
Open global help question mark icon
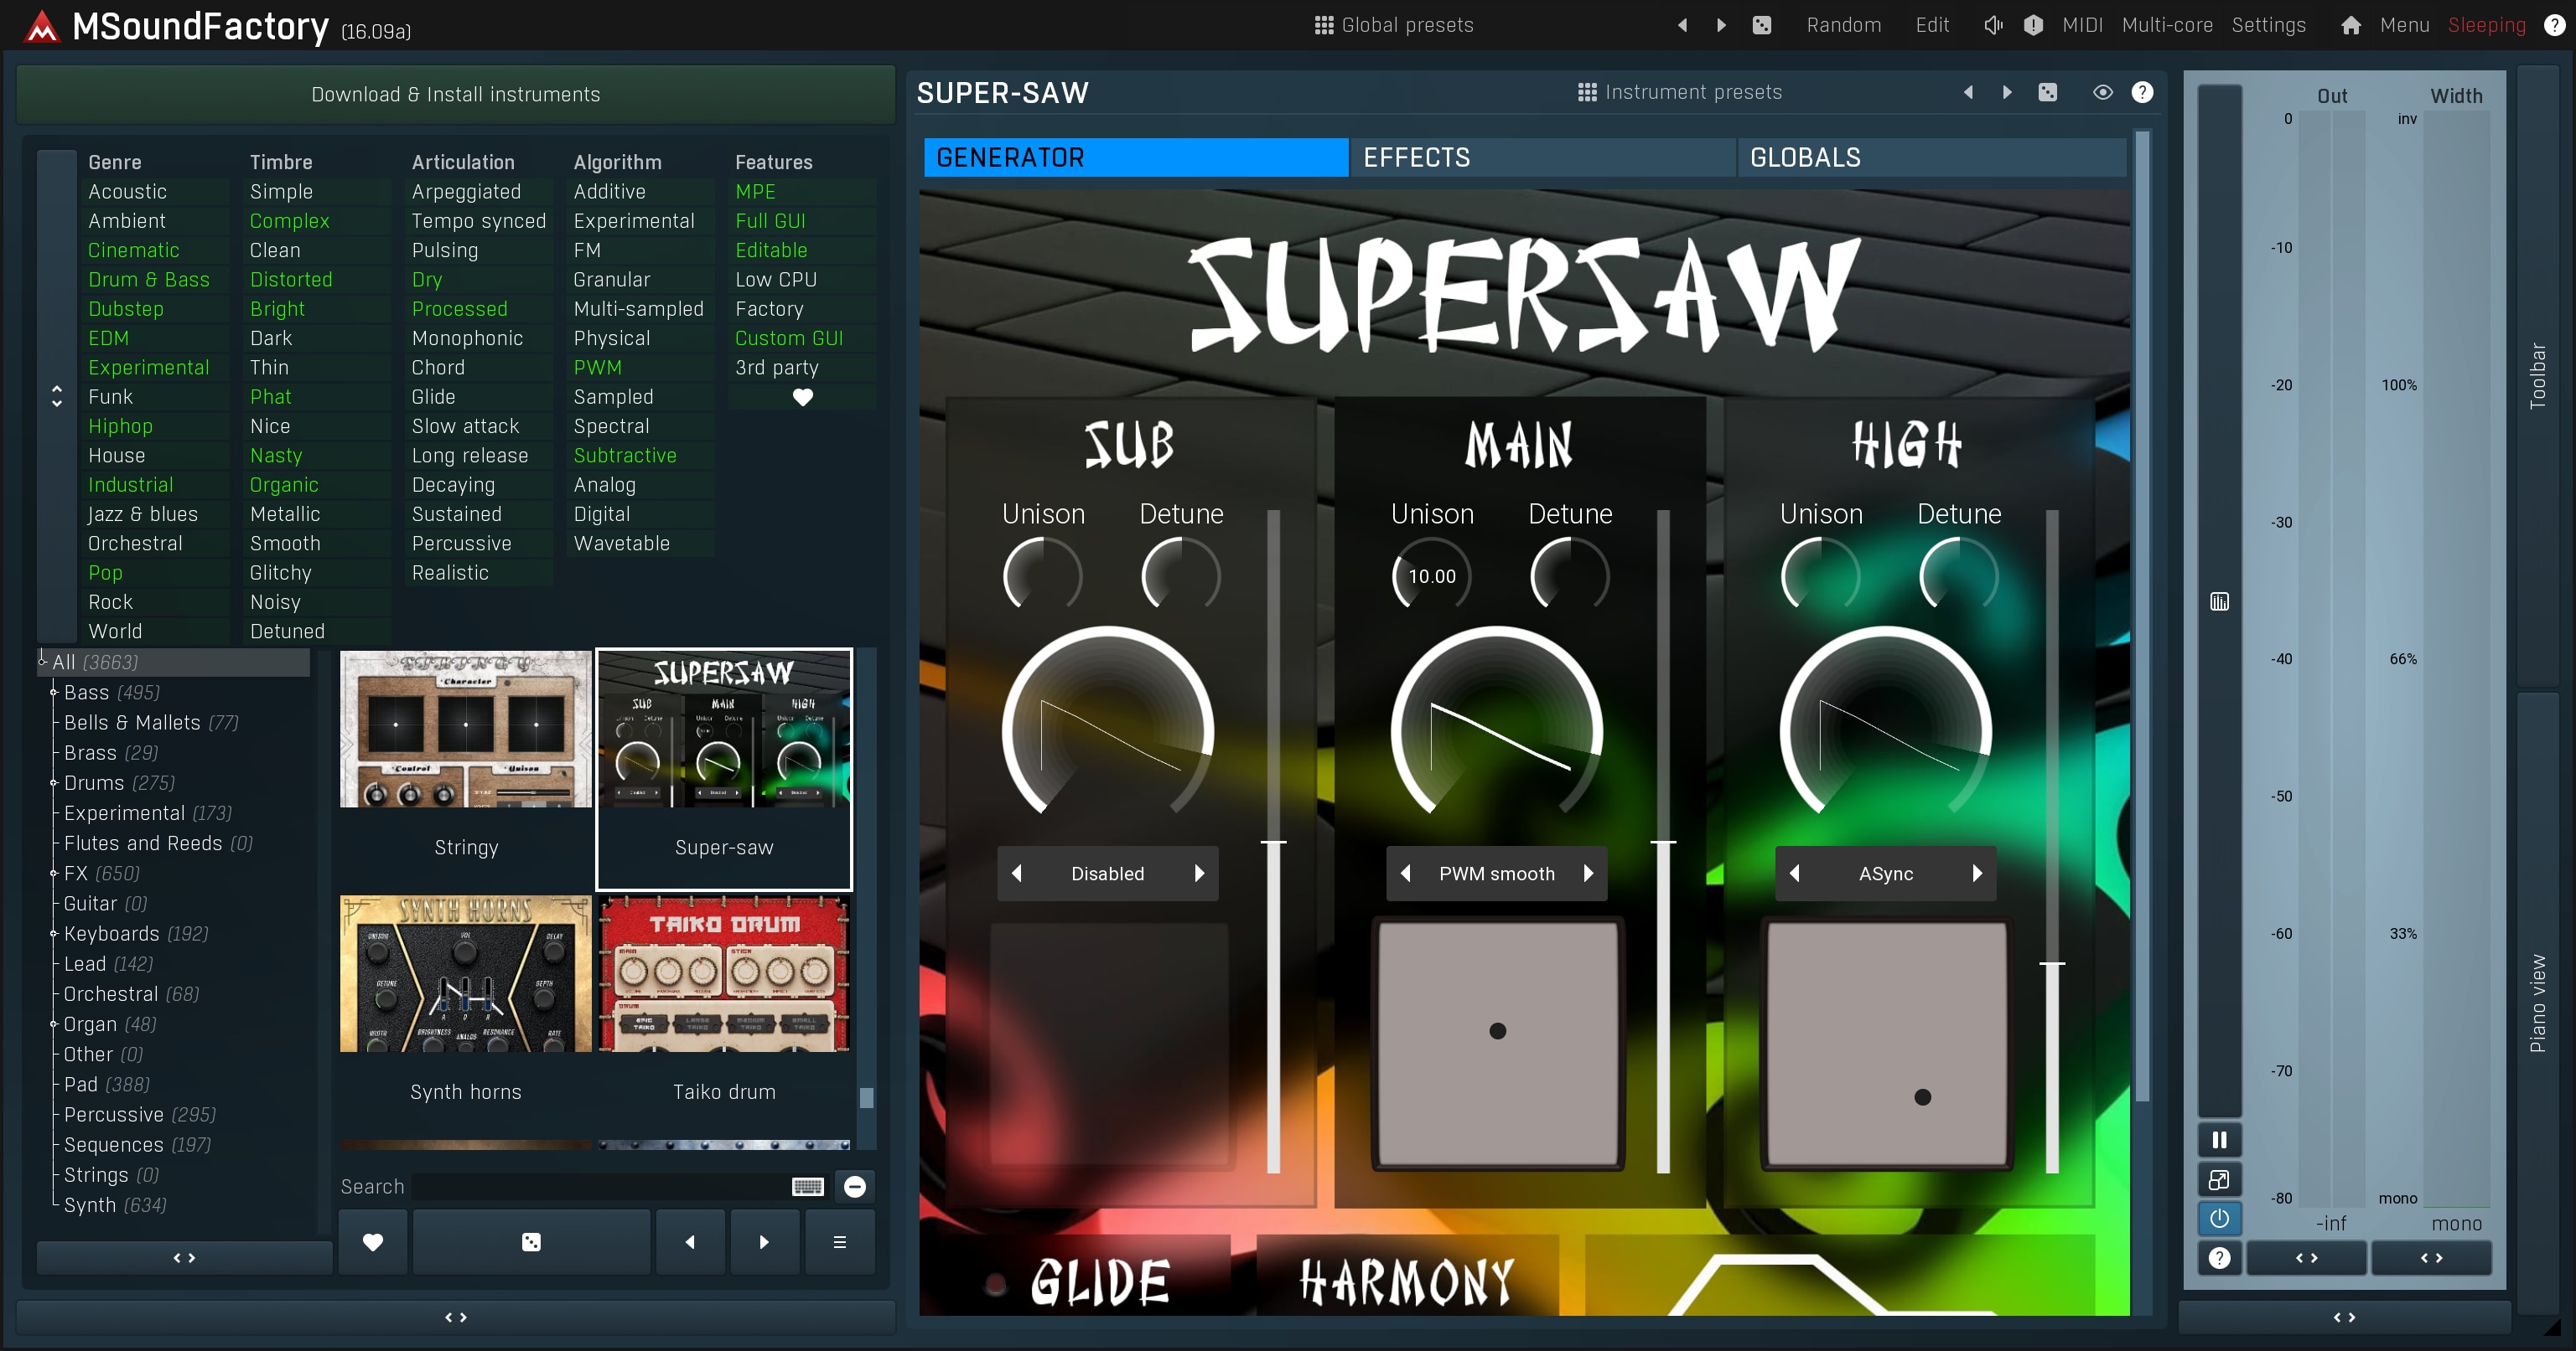pos(2554,25)
